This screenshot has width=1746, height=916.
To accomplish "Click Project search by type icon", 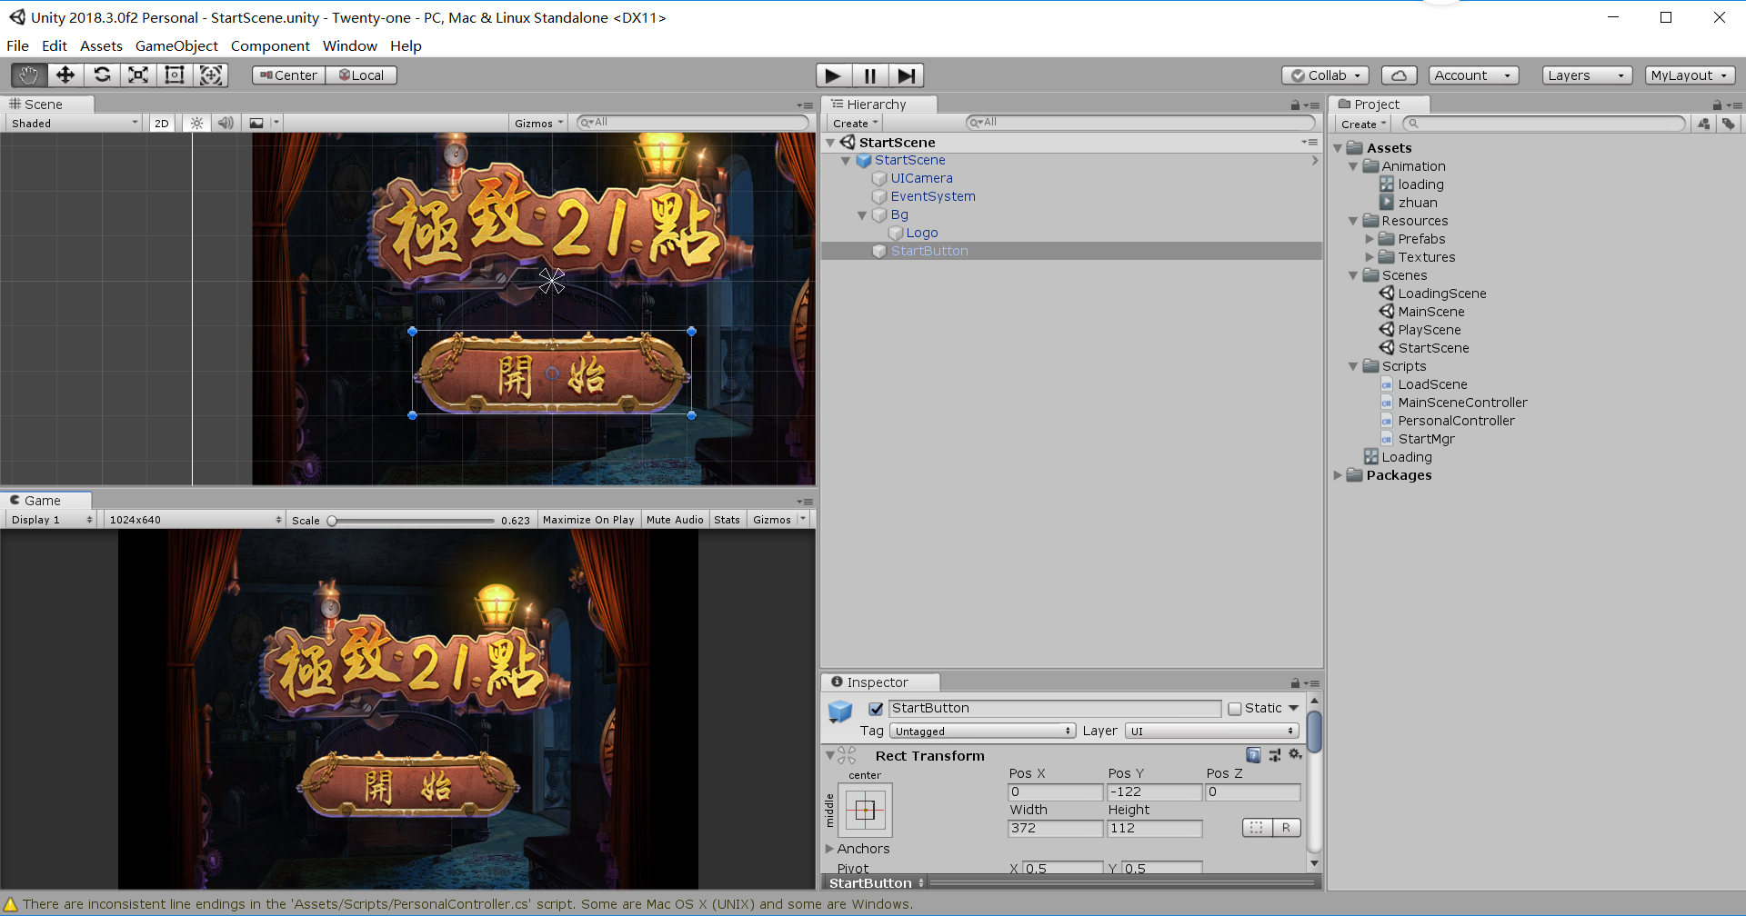I will click(1703, 124).
